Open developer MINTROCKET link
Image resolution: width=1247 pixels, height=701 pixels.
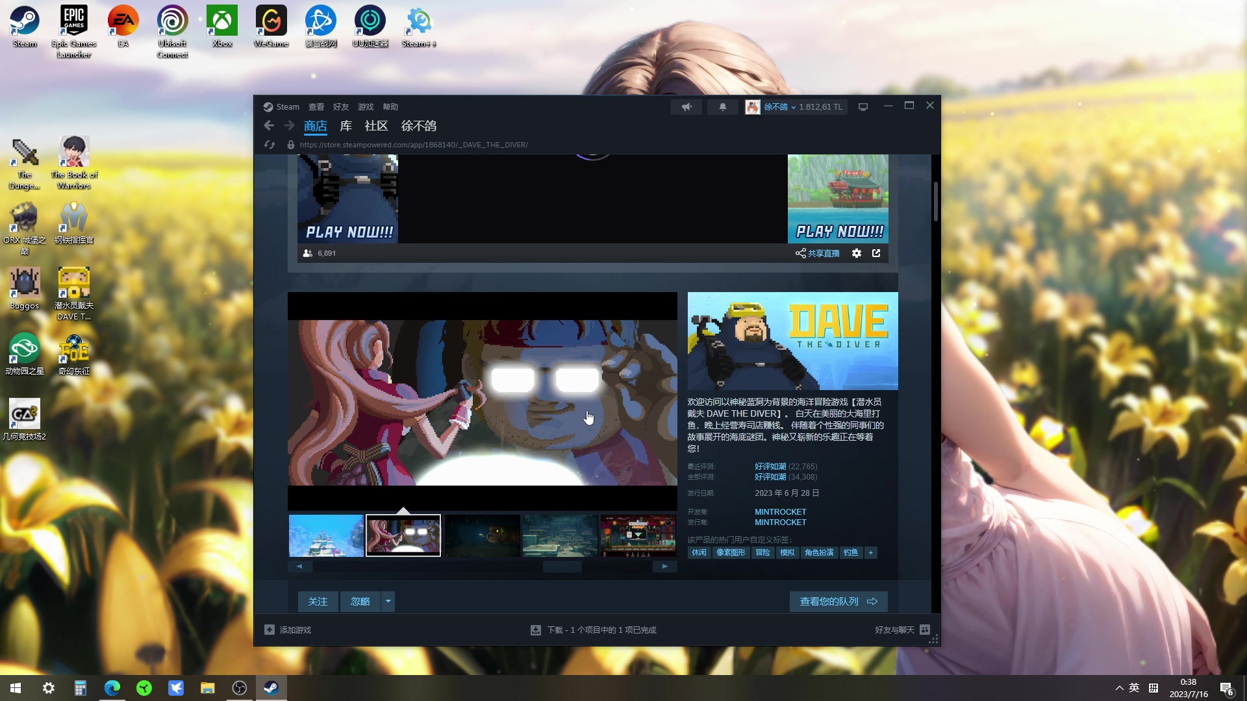point(780,511)
